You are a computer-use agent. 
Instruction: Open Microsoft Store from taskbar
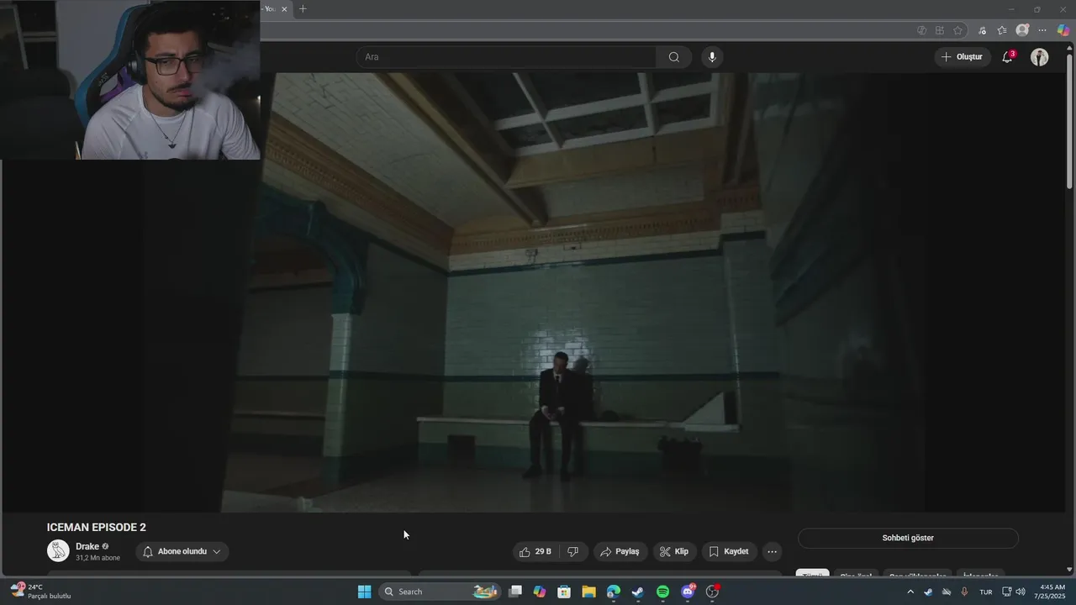click(564, 592)
